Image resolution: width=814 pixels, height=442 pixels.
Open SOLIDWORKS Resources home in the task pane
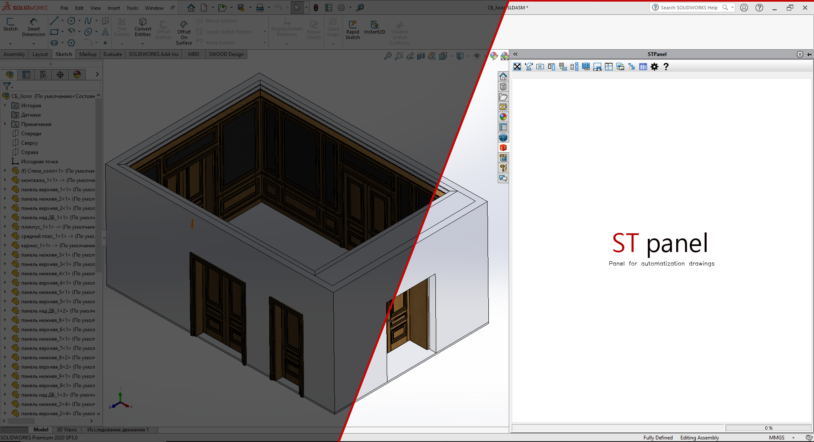[x=503, y=76]
